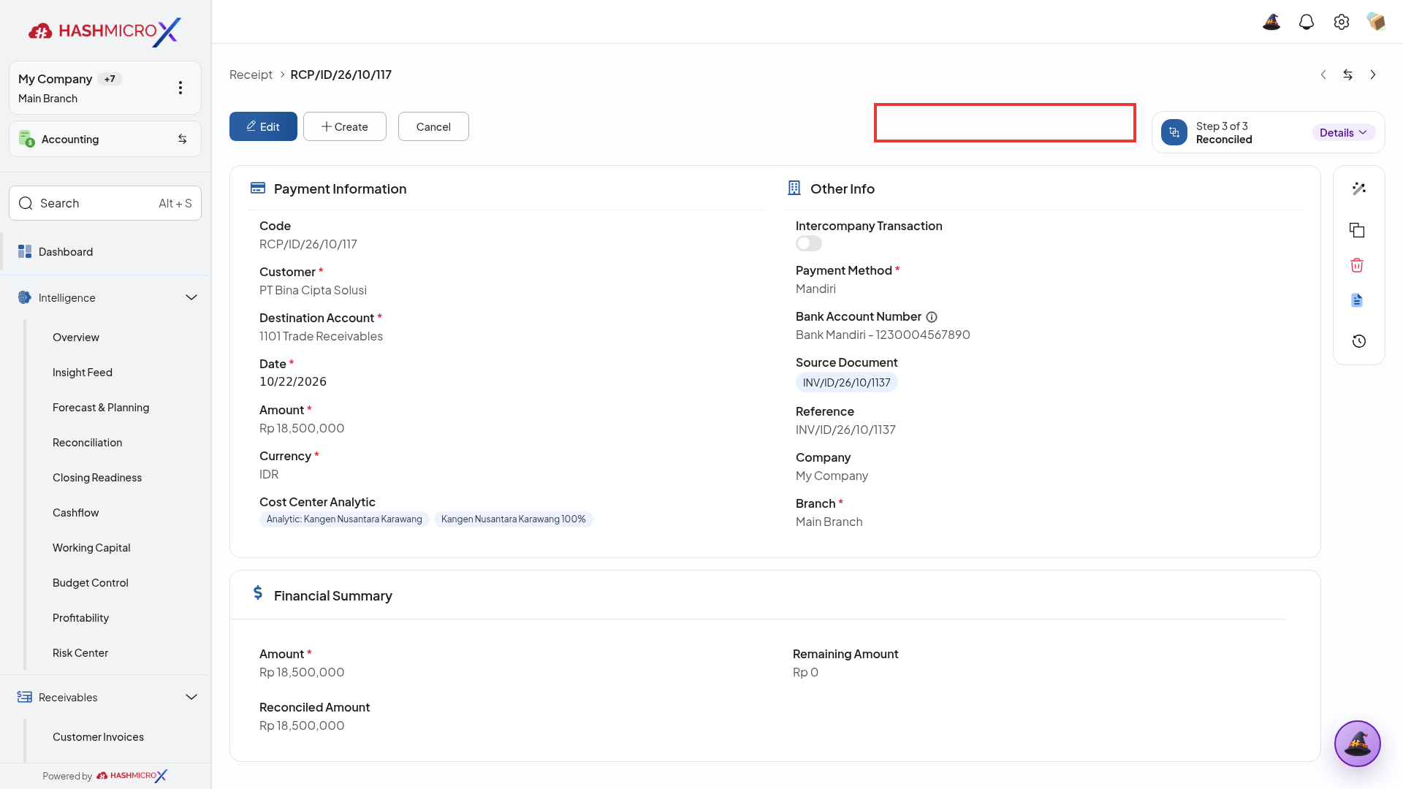1403x789 pixels.
Task: Open Working Capital menu item
Action: (x=91, y=548)
